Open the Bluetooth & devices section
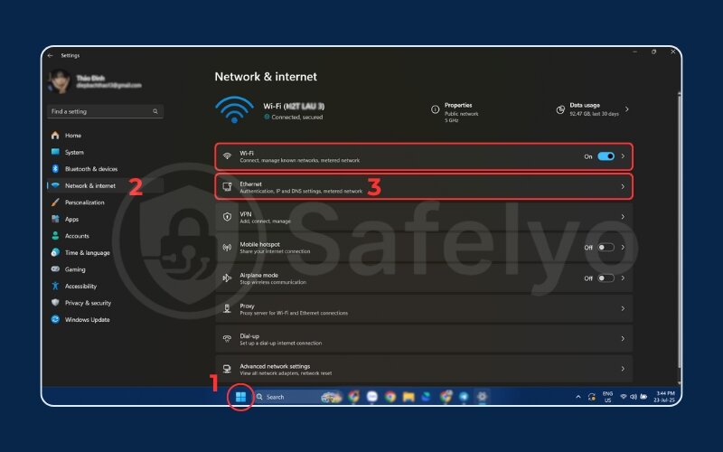This screenshot has height=452, width=723. coord(90,169)
